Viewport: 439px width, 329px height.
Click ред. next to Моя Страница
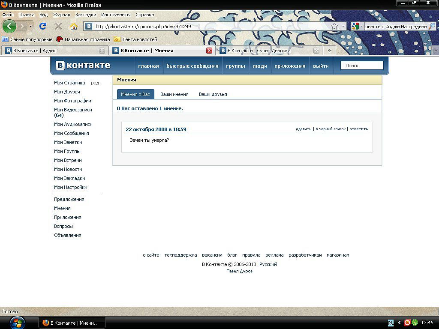coord(96,83)
